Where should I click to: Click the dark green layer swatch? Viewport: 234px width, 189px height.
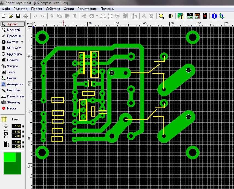(x=13, y=168)
